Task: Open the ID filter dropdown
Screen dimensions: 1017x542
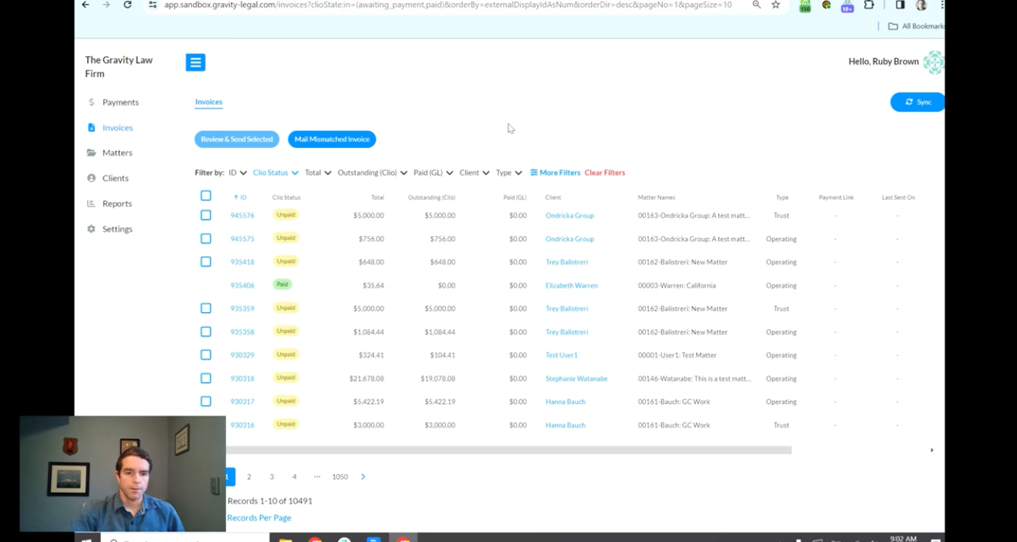Action: (x=238, y=173)
